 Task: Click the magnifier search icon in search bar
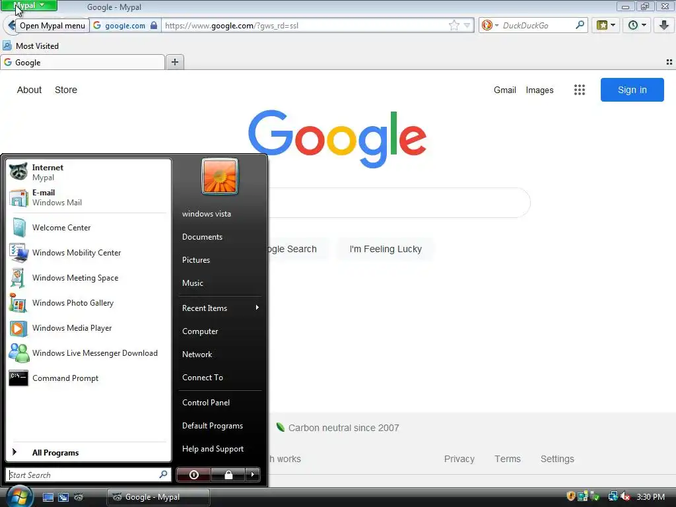pos(580,25)
